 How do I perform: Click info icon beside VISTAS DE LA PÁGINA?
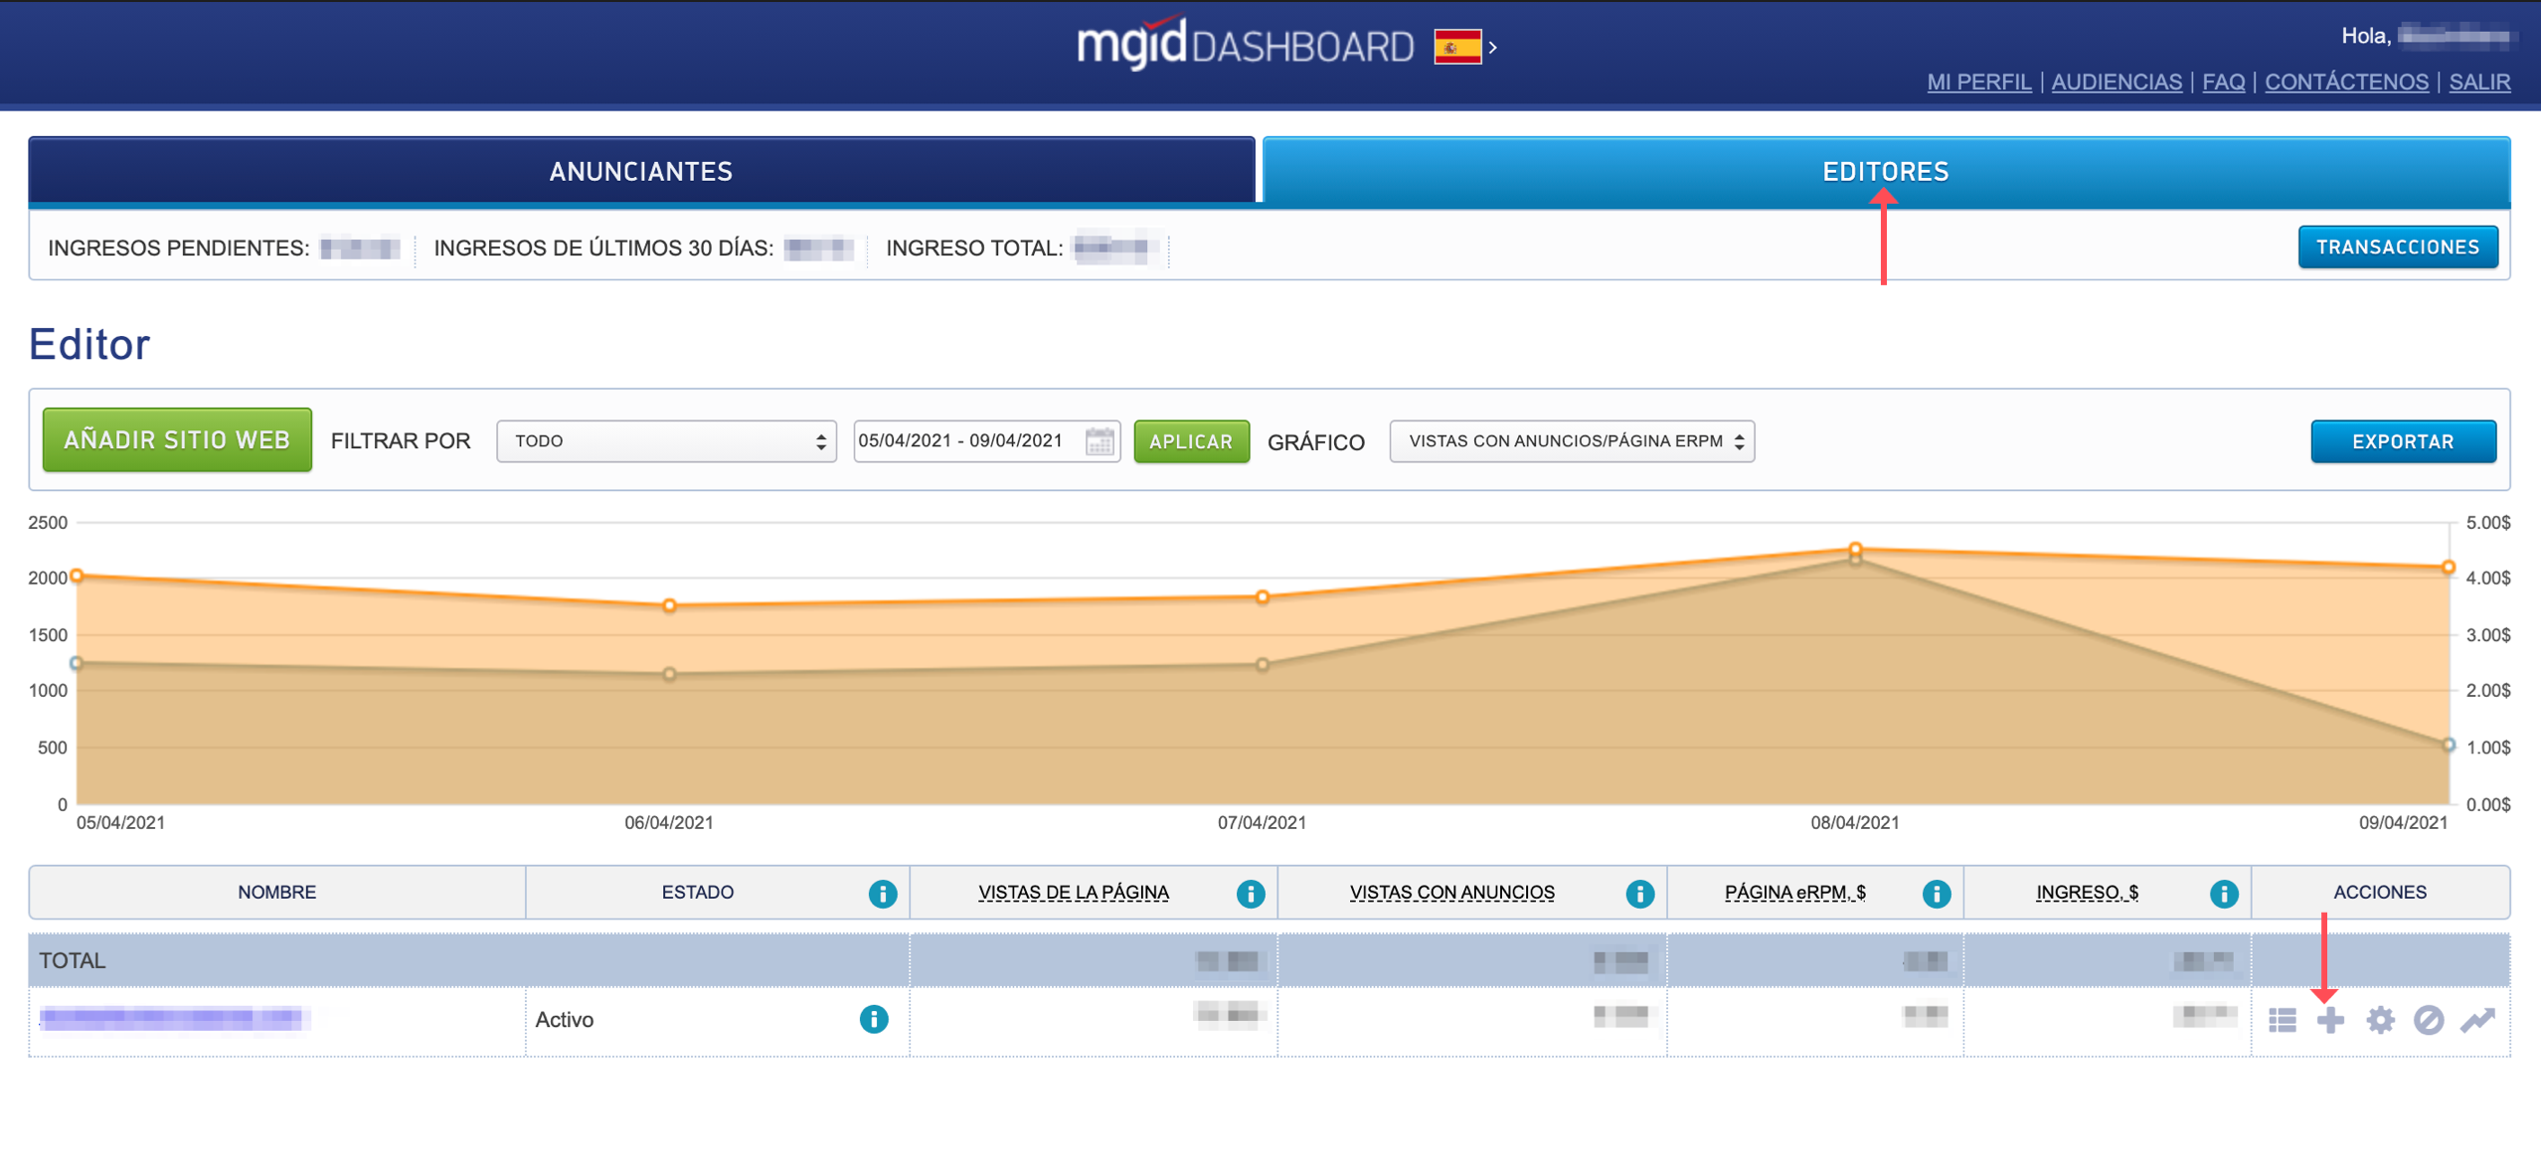[x=1250, y=893]
